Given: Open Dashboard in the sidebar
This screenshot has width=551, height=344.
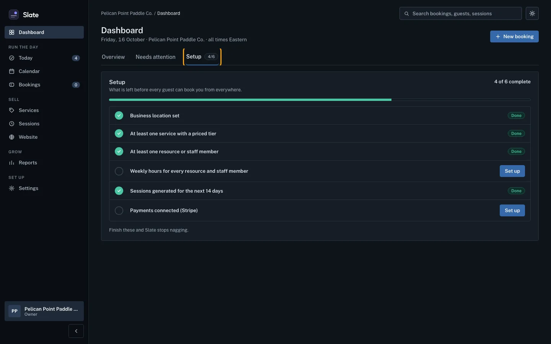Looking at the screenshot, I should pyautogui.click(x=44, y=32).
